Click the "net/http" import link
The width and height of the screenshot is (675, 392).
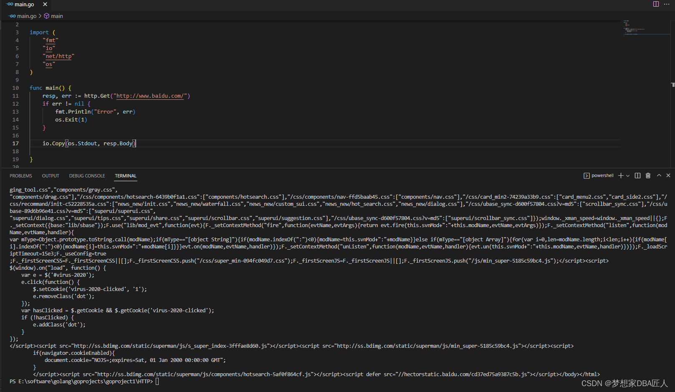pyautogui.click(x=58, y=56)
